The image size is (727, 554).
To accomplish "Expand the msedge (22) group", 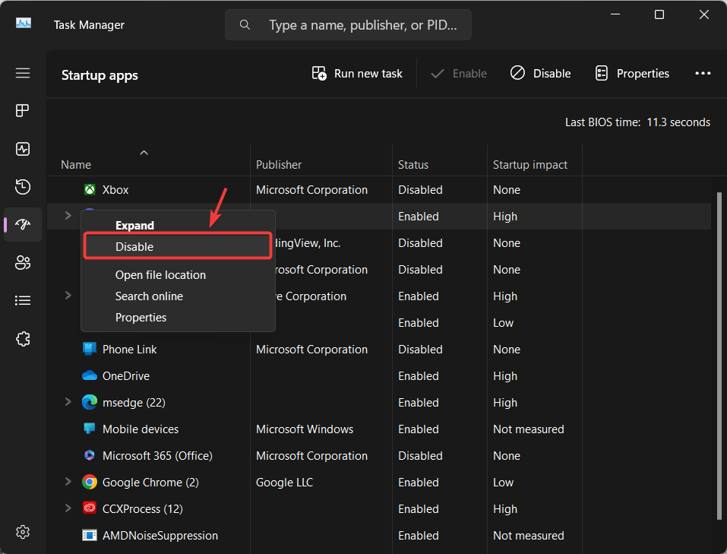I will pyautogui.click(x=68, y=402).
